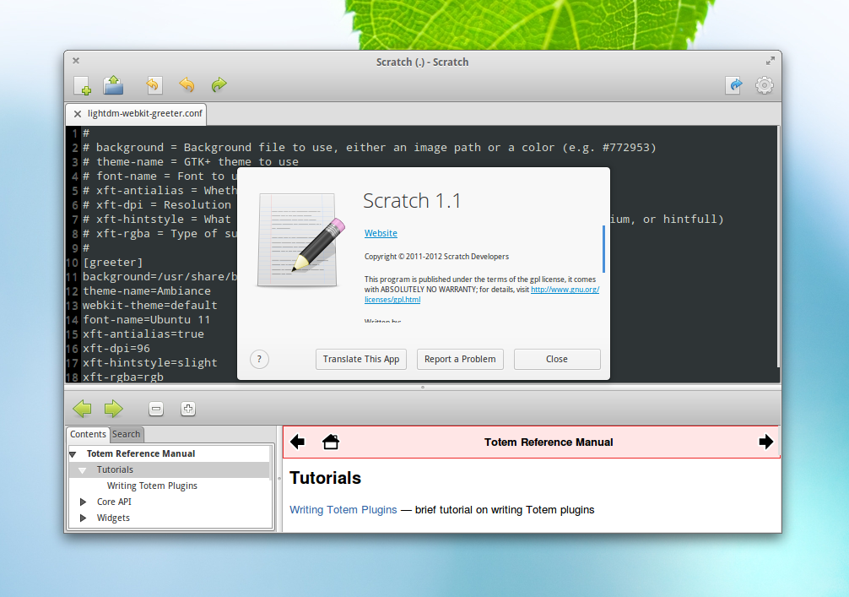Undo last edit with orange arrow

[187, 84]
